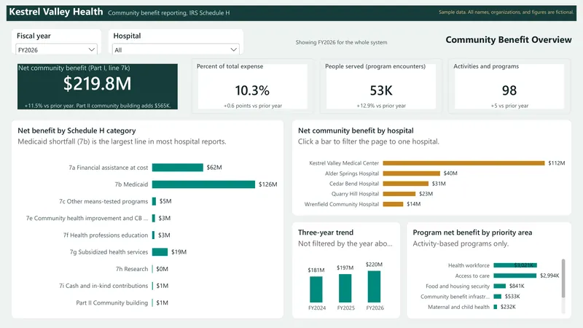Click the $219.8M net community benefit card
583x328 pixels.
click(x=98, y=86)
